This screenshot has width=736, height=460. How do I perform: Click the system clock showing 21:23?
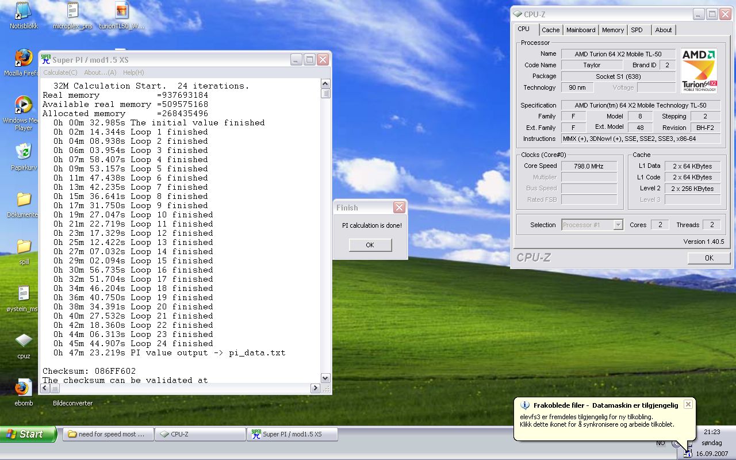[x=712, y=432]
